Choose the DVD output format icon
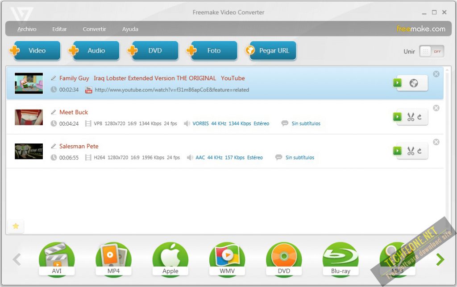Image resolution: width=457 pixels, height=287 pixels. coord(284,259)
